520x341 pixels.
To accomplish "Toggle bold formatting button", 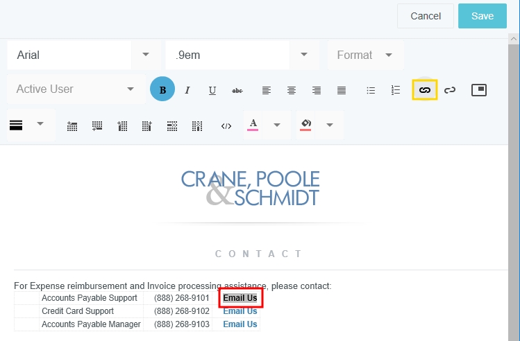I will pyautogui.click(x=162, y=89).
